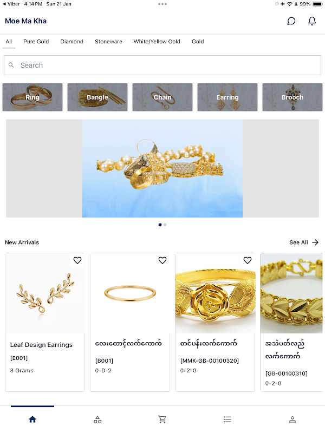This screenshot has height=433, width=325.
Task: Click the See All arrow icon
Action: [x=315, y=242]
